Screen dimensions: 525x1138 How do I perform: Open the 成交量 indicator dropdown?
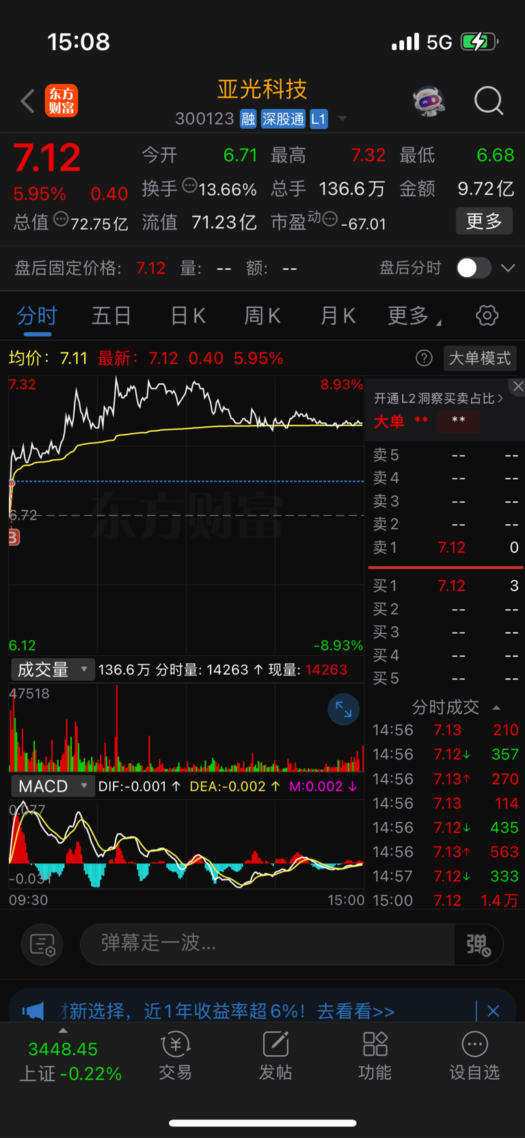pos(52,669)
